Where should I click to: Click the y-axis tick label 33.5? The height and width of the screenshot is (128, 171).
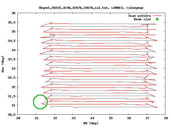point(12,59)
